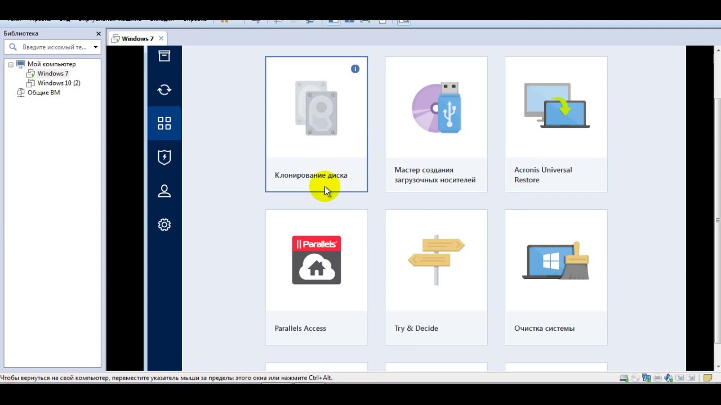This screenshot has width=721, height=405.
Task: Open the Sync section in Acronis sidebar
Action: coord(164,89)
